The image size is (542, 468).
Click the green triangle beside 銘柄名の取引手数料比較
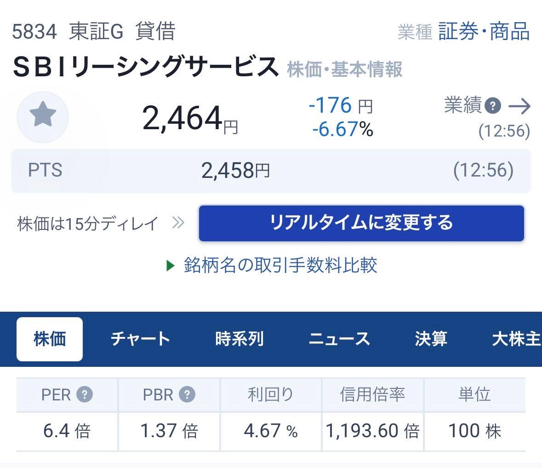171,266
